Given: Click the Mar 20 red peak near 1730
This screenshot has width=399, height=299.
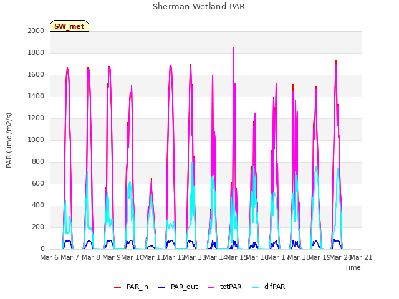Looking at the screenshot, I should click(336, 62).
